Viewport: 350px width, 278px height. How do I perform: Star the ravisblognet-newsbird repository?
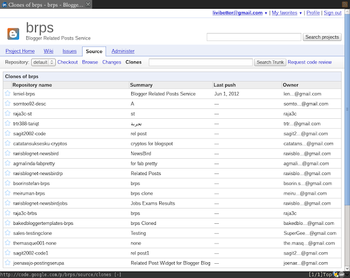tap(8, 153)
